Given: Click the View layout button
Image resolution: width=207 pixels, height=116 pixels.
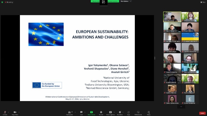Looking at the screenshot, I should pyautogui.click(x=203, y=2).
